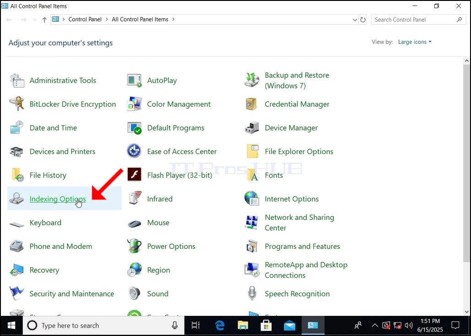Open the Infrared icon
Image resolution: width=471 pixels, height=336 pixels.
(x=135, y=198)
